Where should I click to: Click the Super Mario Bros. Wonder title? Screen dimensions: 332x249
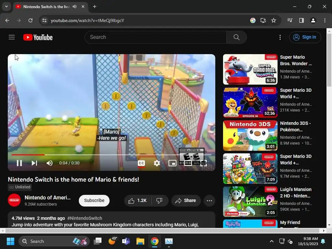[296, 60]
